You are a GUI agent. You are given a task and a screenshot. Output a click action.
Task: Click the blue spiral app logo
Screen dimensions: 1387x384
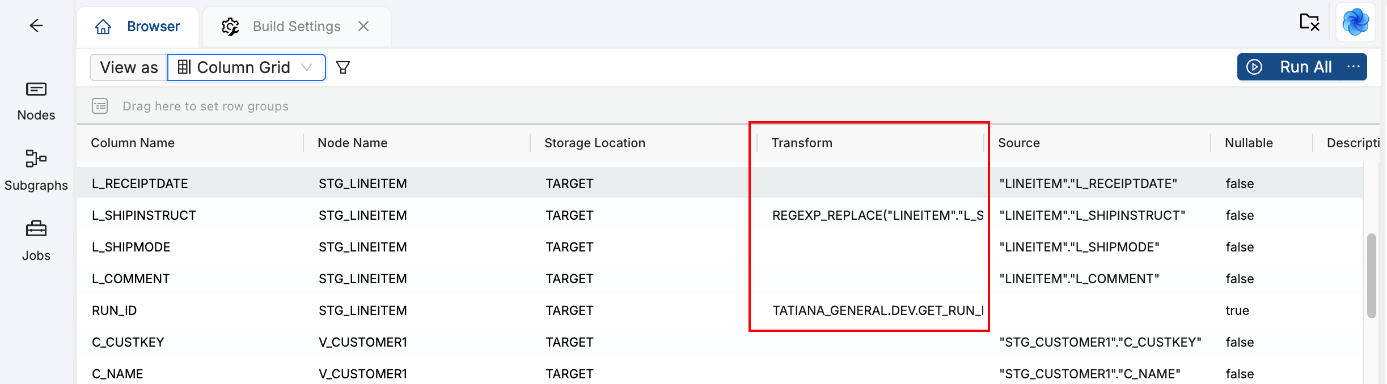tap(1355, 23)
